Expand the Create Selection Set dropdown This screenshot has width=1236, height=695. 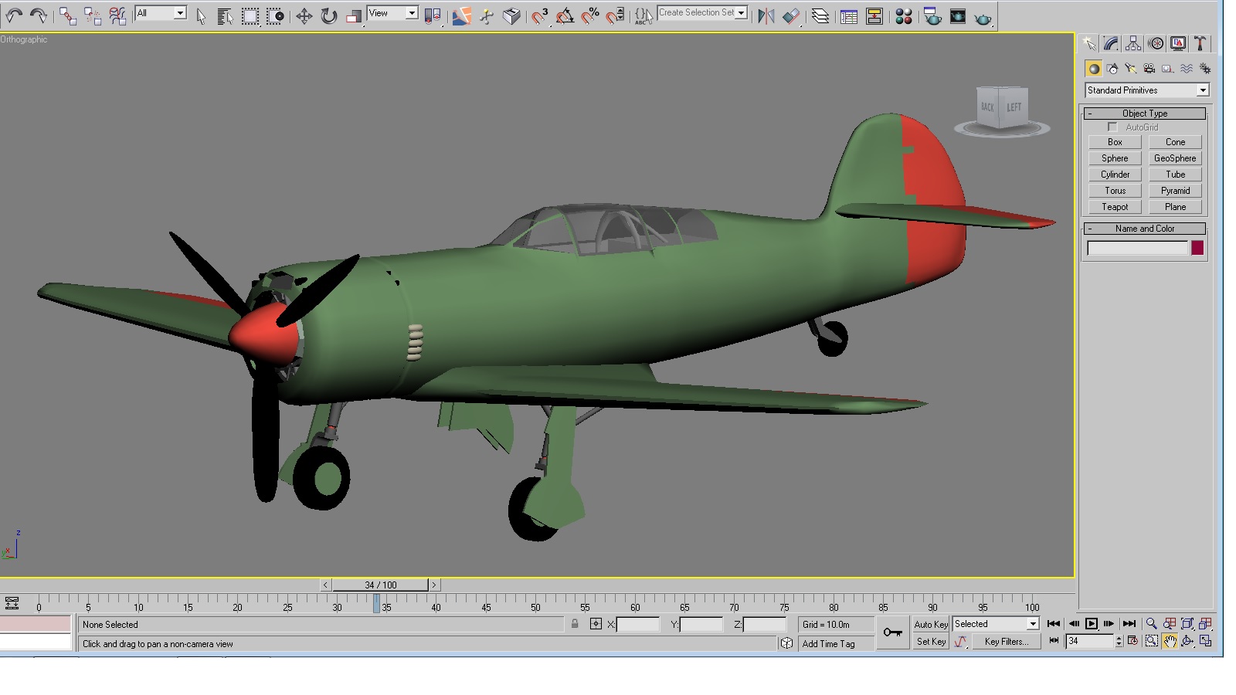pos(702,12)
